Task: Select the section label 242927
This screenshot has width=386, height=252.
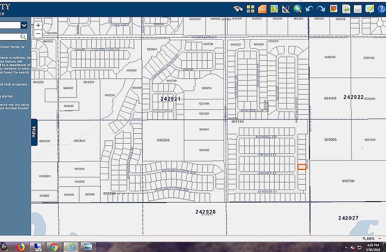Action: 348,218
